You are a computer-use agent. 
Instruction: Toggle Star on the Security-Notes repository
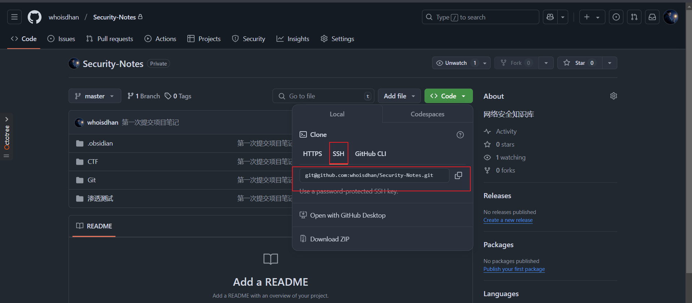point(579,63)
